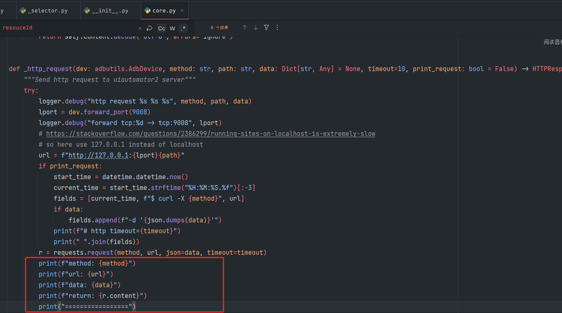Switch to the __init__.py tab
The width and height of the screenshot is (562, 313).
pyautogui.click(x=110, y=10)
